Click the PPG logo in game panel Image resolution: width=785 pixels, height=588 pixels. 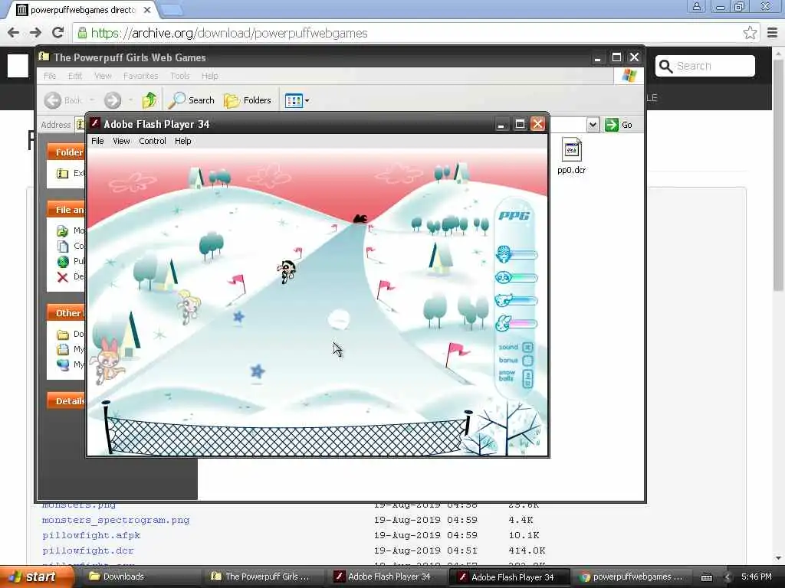(x=514, y=215)
